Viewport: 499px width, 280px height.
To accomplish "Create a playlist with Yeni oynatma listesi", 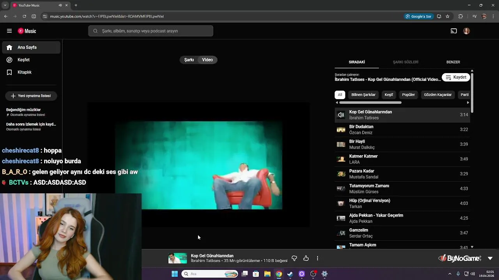I will coord(31,96).
